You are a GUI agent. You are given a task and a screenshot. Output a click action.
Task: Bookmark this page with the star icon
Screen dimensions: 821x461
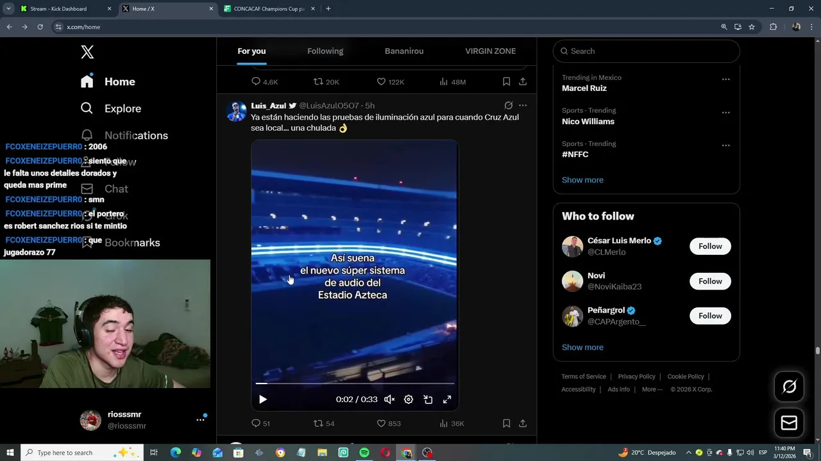click(752, 27)
